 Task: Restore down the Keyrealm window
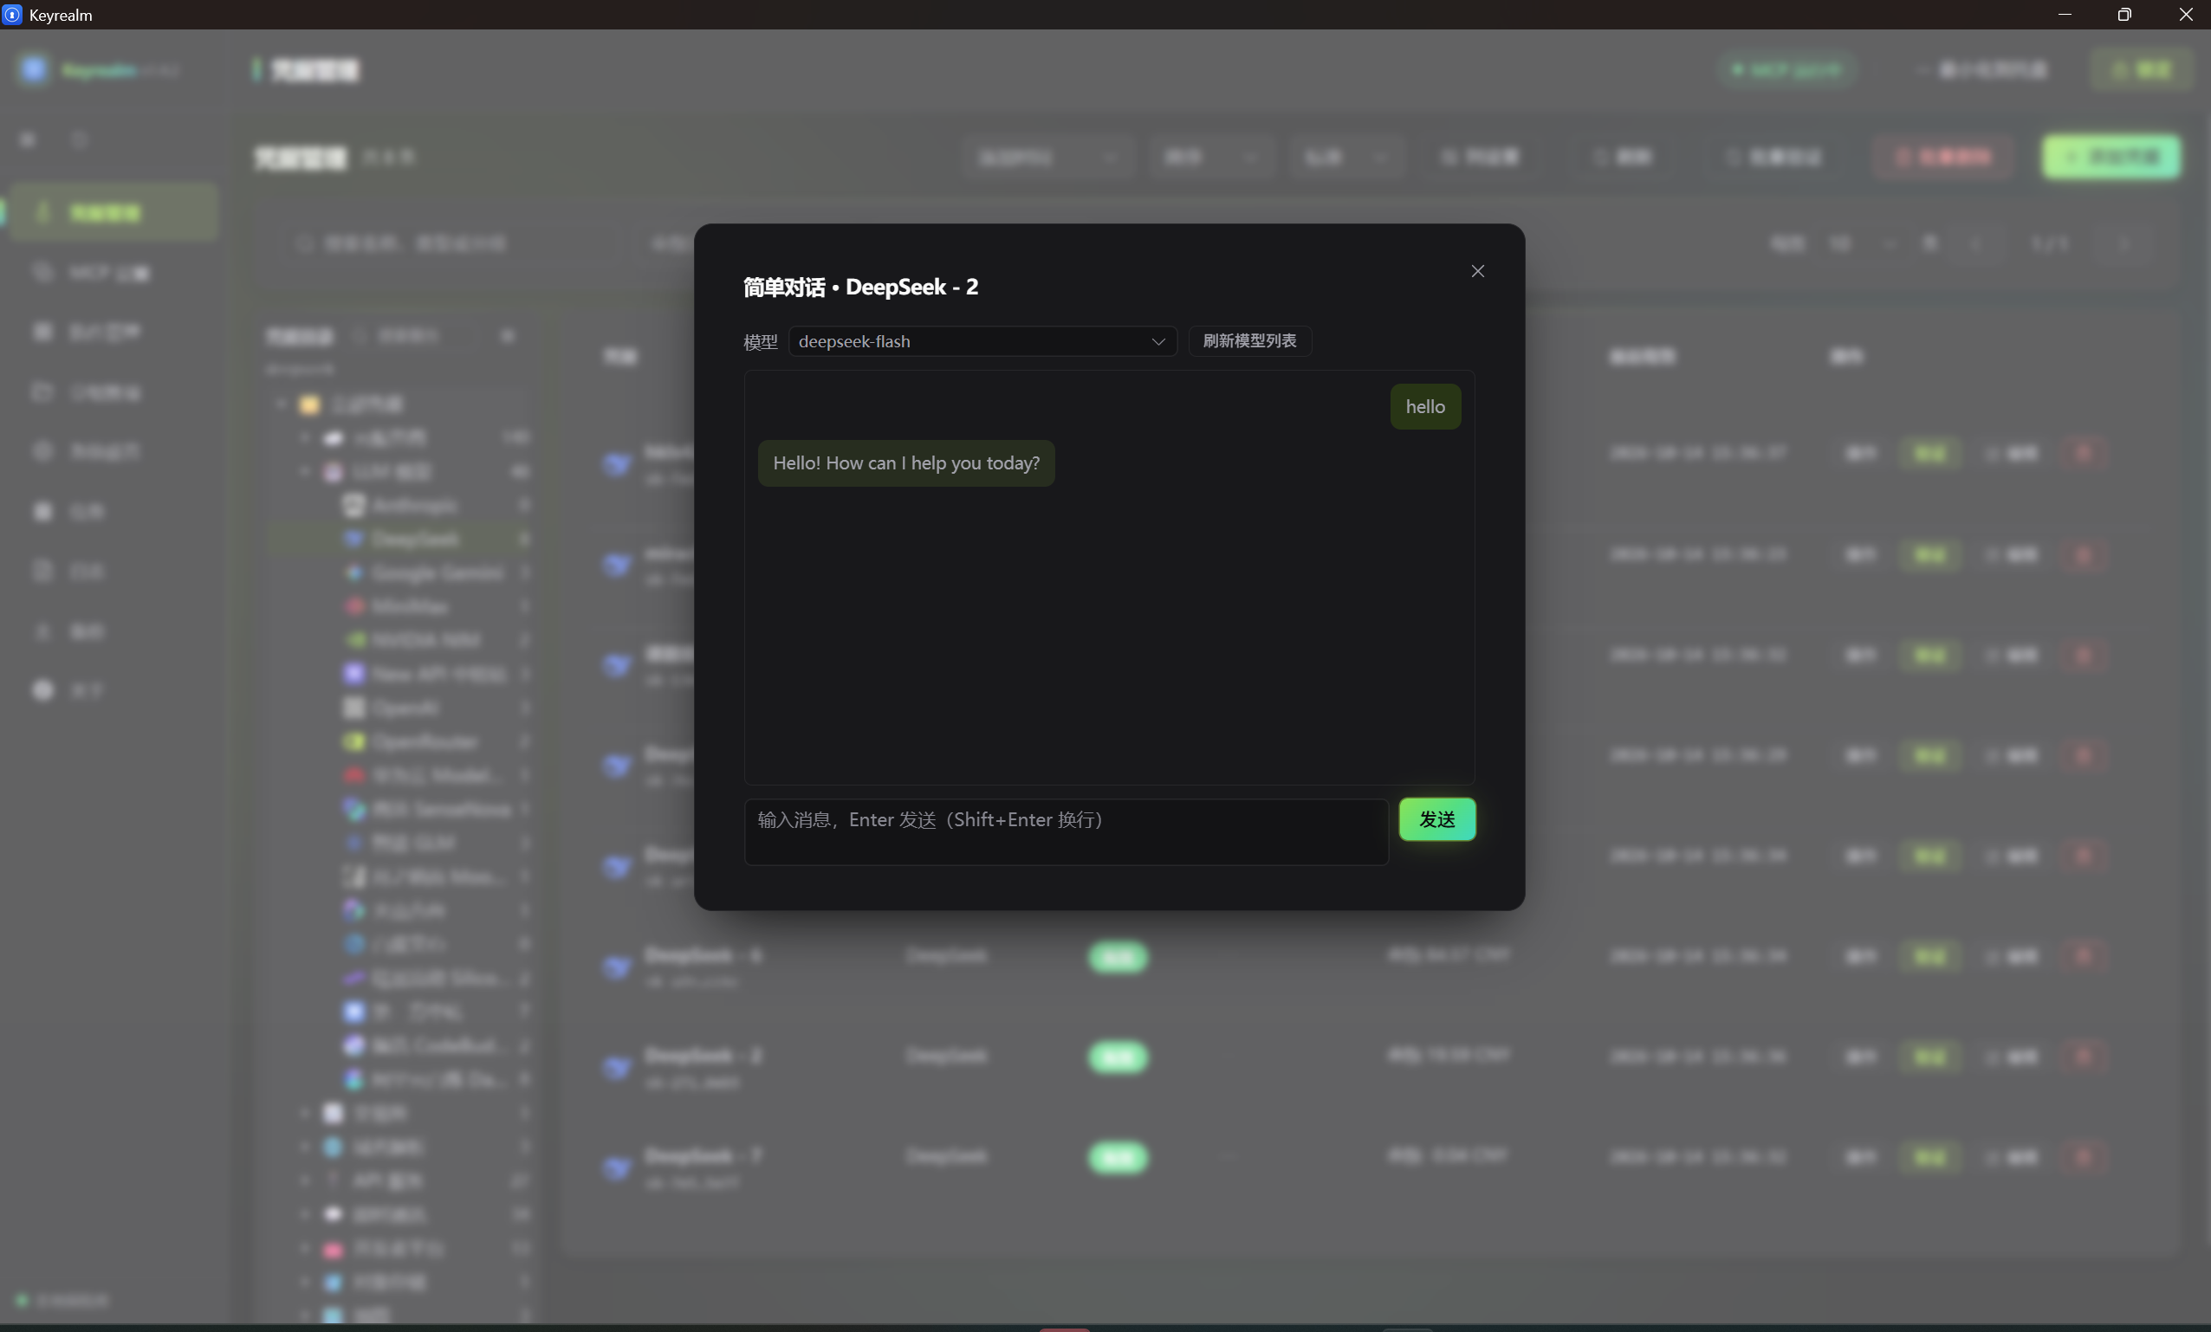point(2124,15)
